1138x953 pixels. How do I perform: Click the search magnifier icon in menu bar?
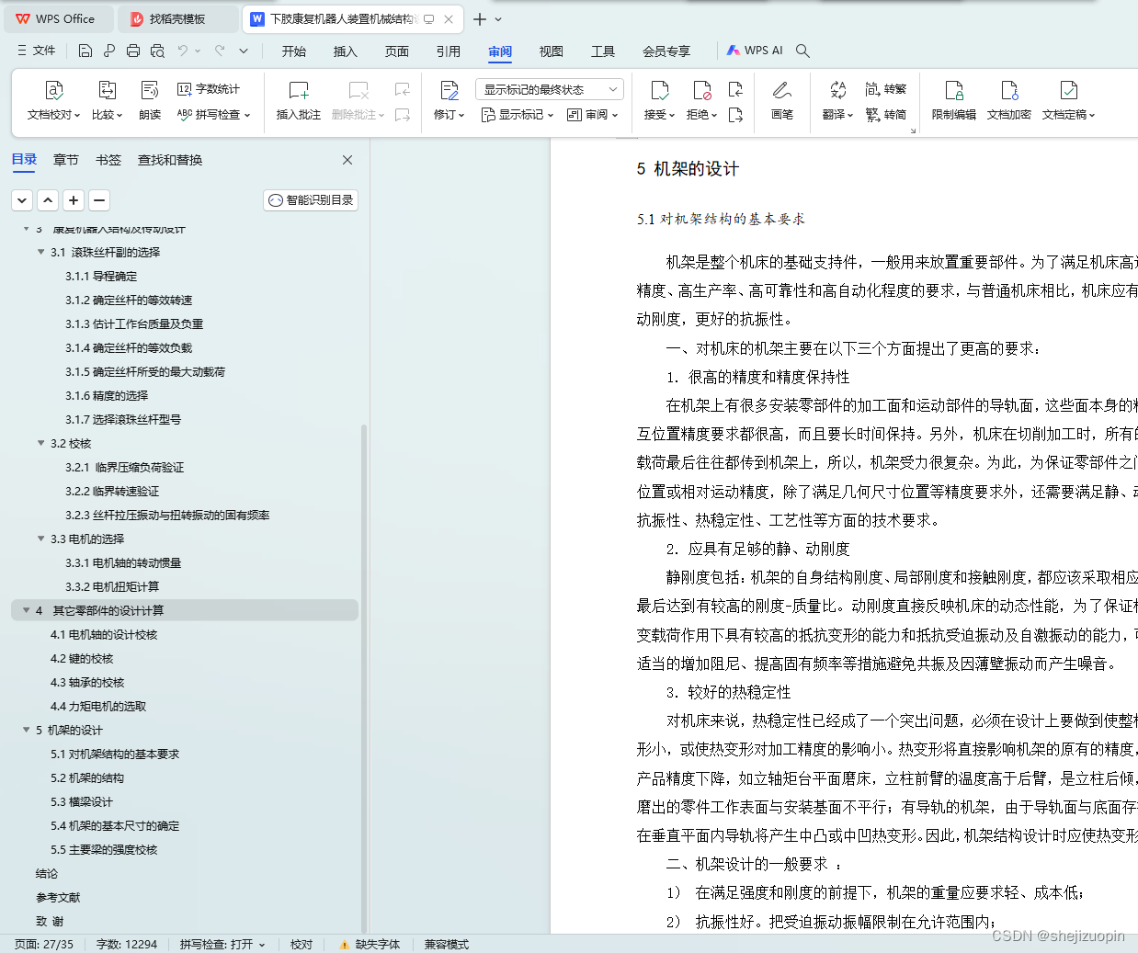(802, 51)
